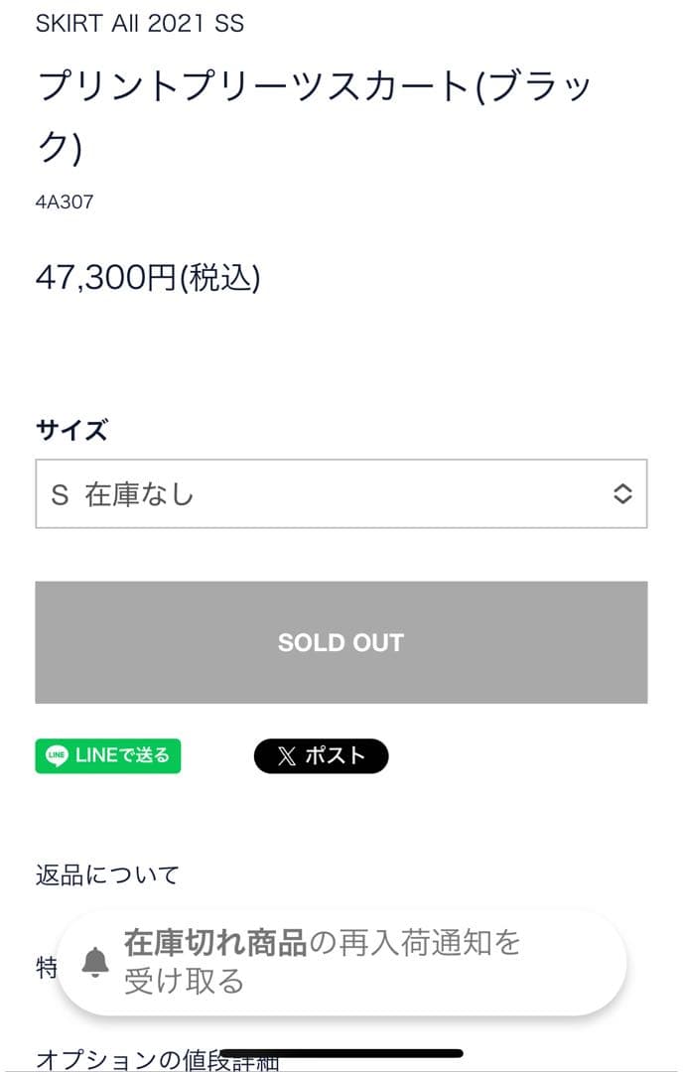Image resolution: width=683 pixels, height=1072 pixels.
Task: Tap the home indicator bar at bottom
Action: pyautogui.click(x=341, y=1053)
